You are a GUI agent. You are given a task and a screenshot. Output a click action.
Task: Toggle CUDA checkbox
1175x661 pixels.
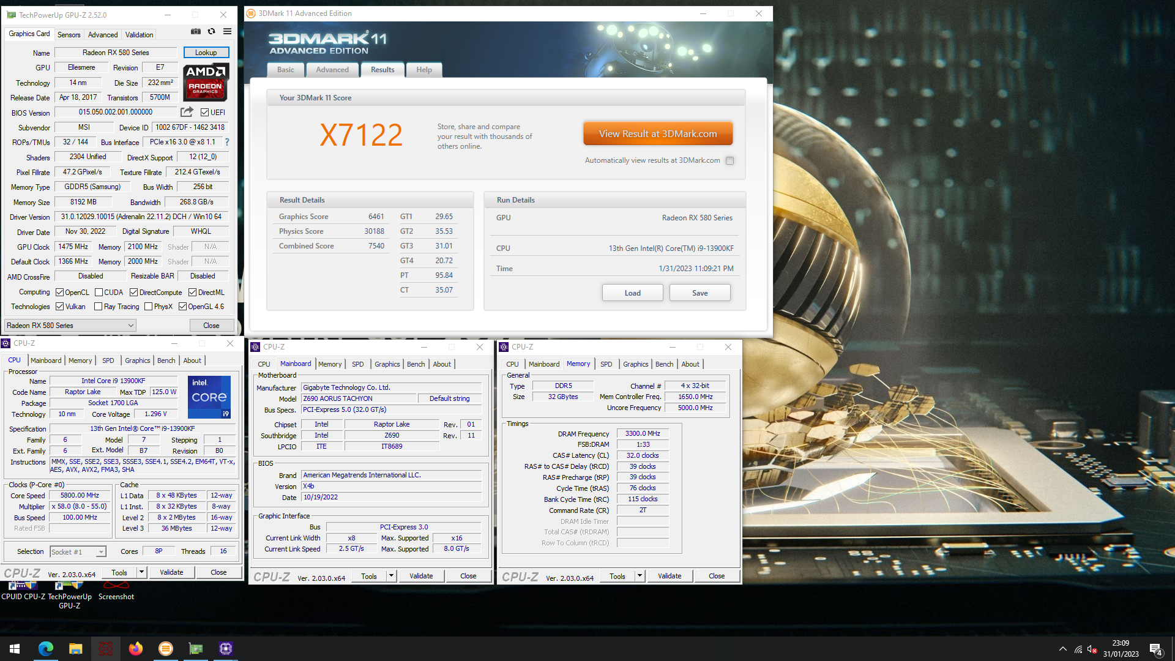point(99,293)
